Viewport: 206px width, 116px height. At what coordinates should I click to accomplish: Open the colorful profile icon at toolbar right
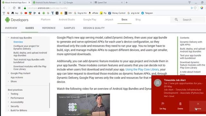(x=202, y=8)
